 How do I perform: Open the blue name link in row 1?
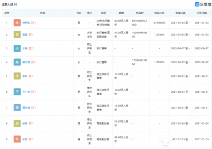(x=26, y=23)
